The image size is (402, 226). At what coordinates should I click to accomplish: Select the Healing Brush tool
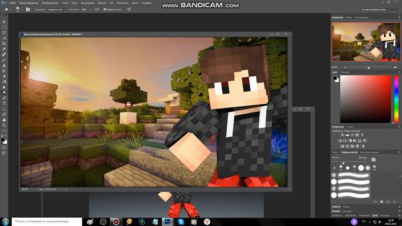coord(4,55)
